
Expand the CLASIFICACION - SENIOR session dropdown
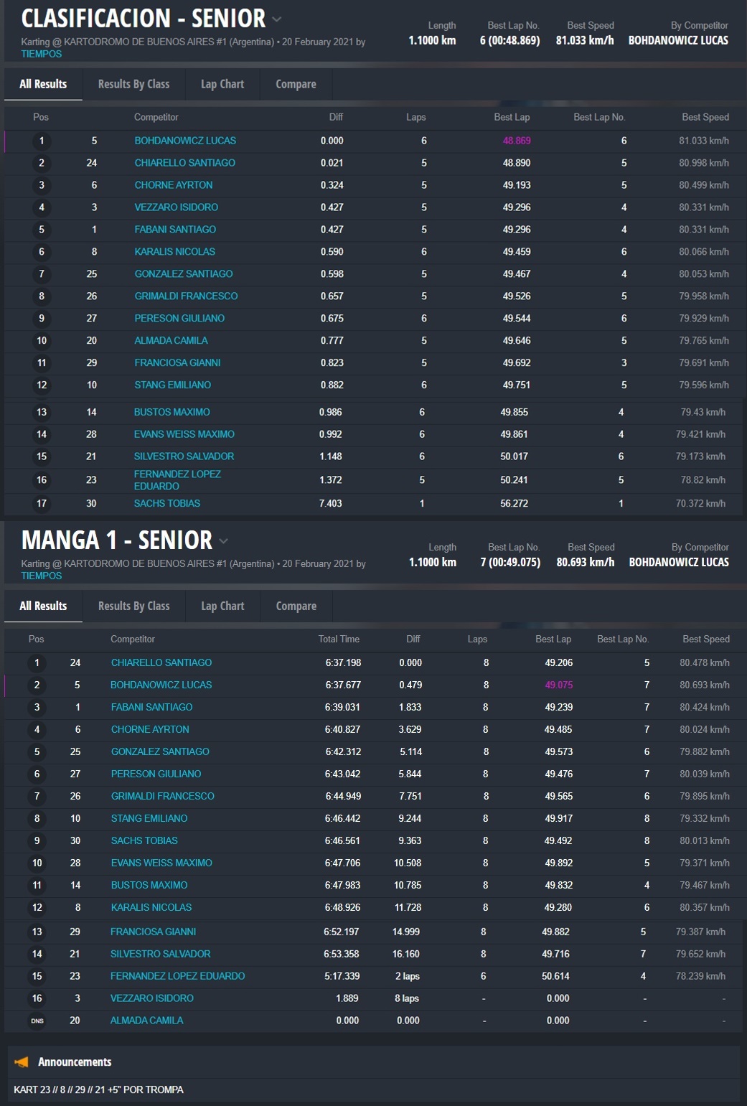pyautogui.click(x=277, y=19)
